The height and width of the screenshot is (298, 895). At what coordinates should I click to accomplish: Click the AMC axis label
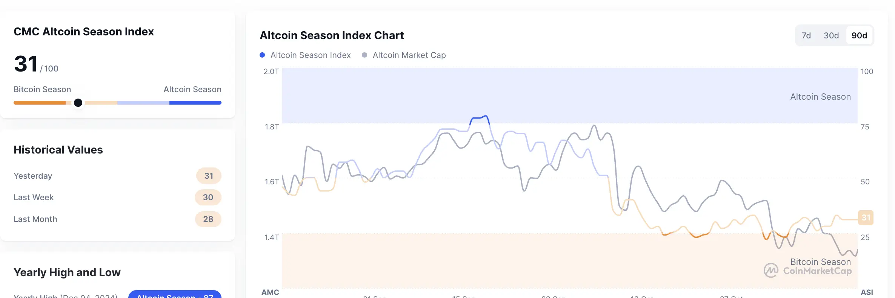(270, 292)
